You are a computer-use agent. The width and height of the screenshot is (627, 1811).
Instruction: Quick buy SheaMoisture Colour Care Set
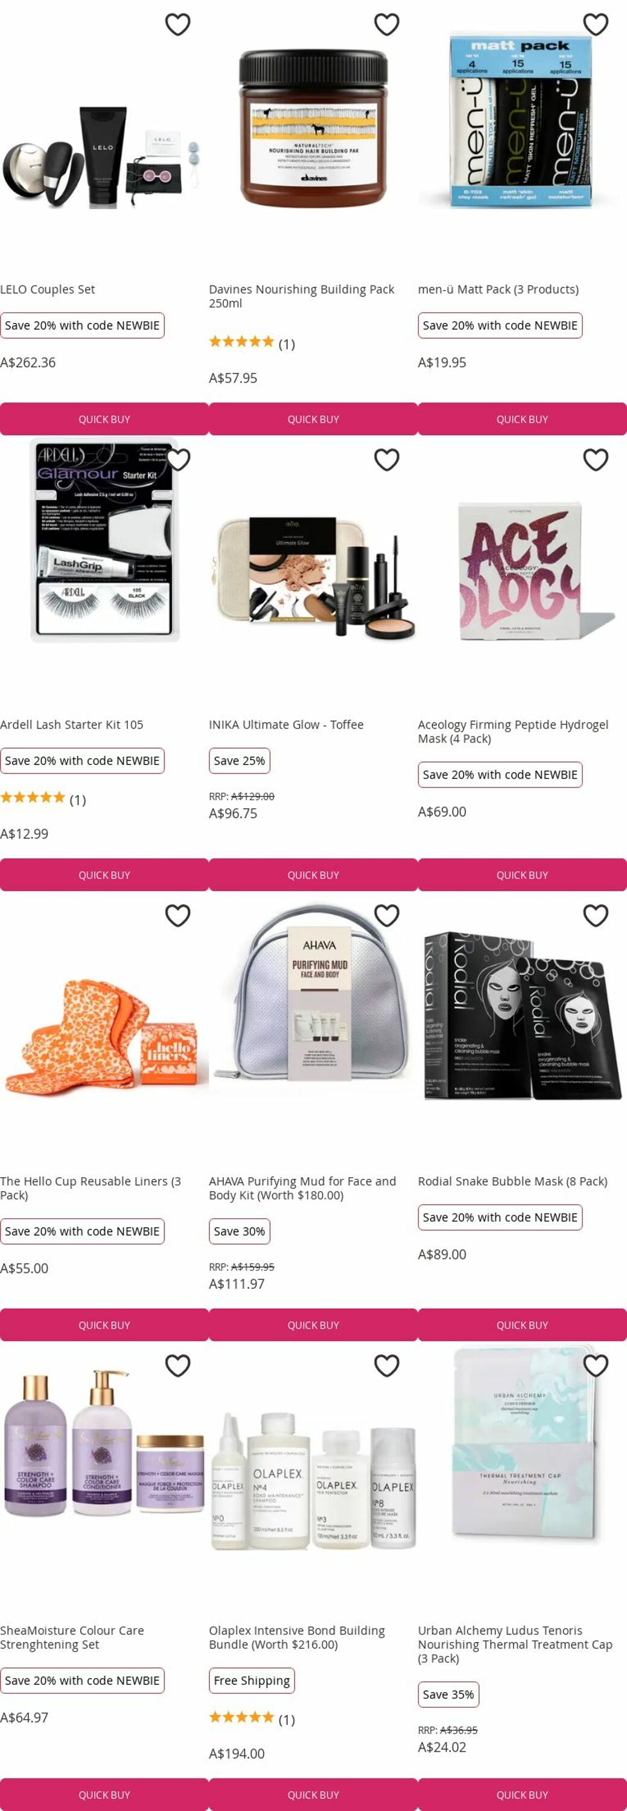pos(104,1794)
